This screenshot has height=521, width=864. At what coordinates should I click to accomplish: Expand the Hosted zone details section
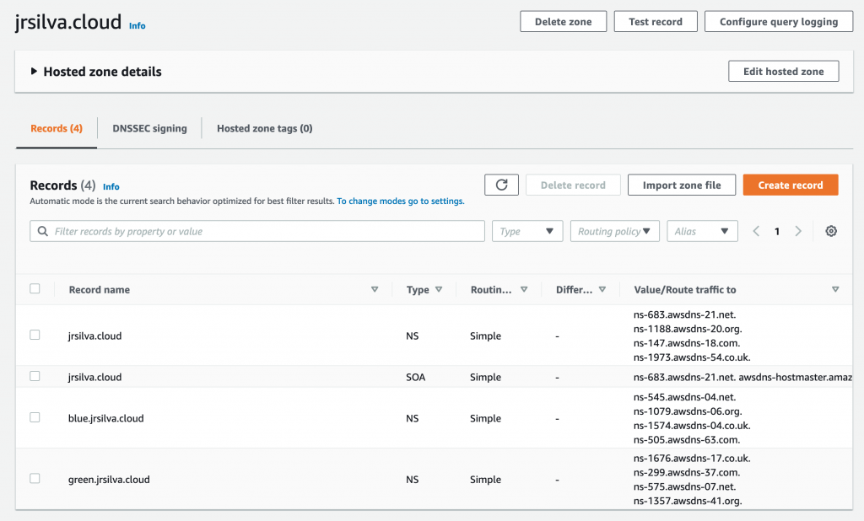click(35, 72)
